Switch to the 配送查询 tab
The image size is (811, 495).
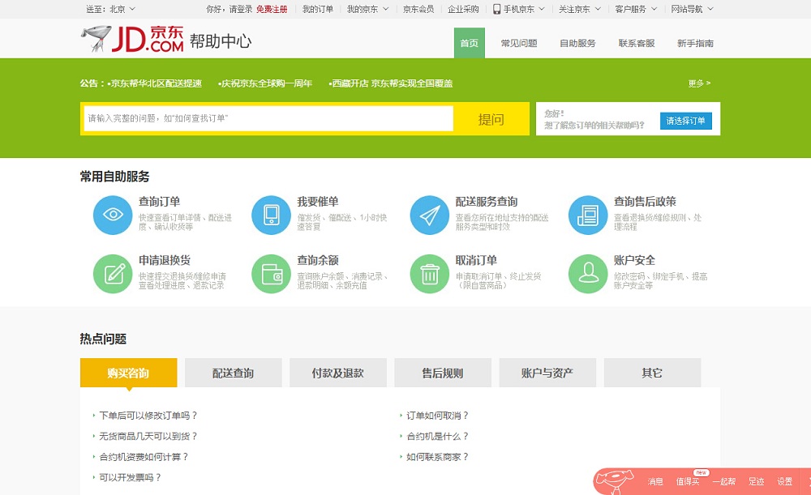tap(234, 373)
